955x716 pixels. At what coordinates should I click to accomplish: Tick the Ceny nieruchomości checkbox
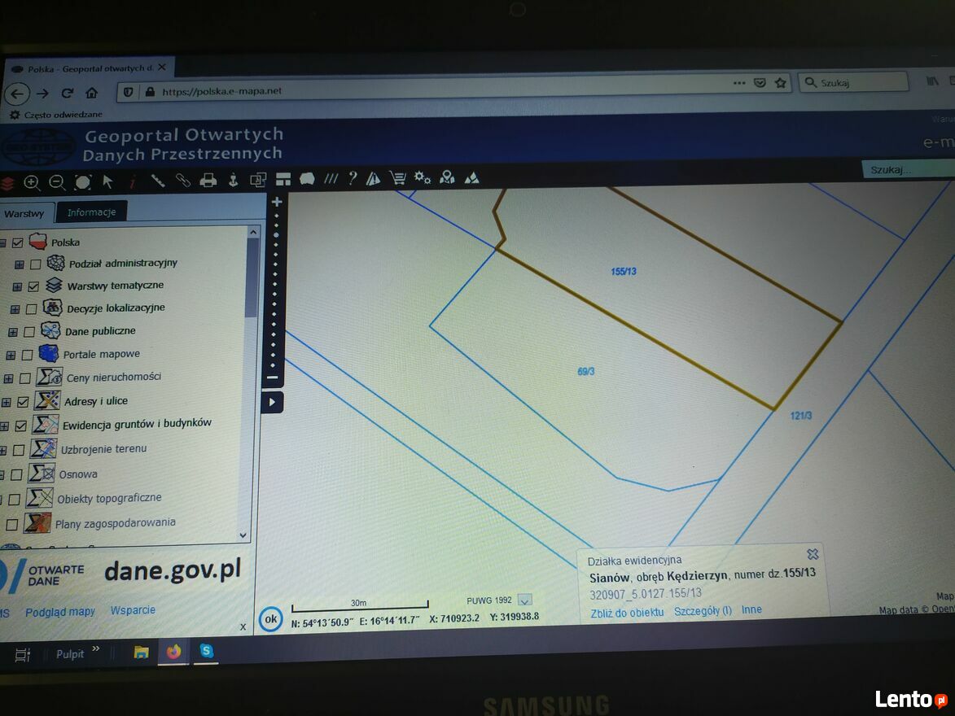(25, 378)
